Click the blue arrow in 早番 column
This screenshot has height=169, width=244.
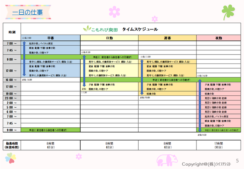click(24, 59)
